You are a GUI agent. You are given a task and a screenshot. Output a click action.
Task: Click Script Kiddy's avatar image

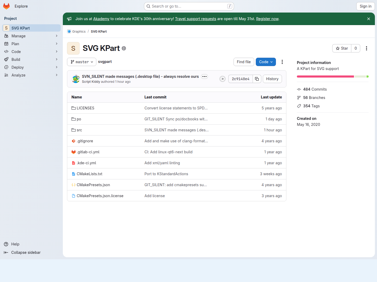tap(76, 79)
